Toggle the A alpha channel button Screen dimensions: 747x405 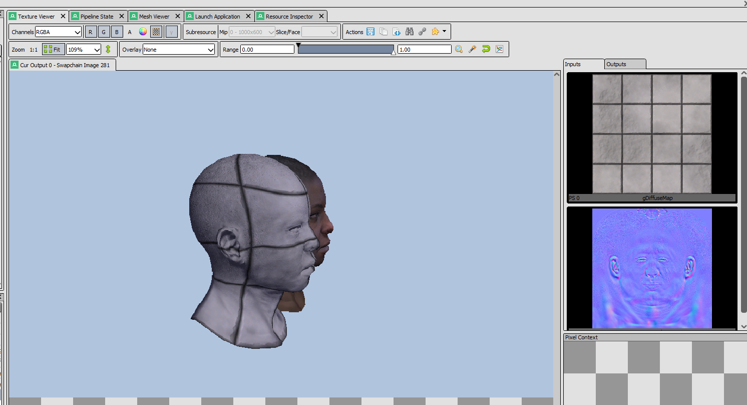130,32
